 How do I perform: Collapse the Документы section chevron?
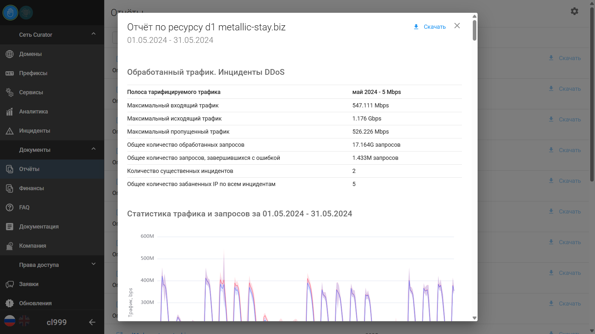click(93, 149)
